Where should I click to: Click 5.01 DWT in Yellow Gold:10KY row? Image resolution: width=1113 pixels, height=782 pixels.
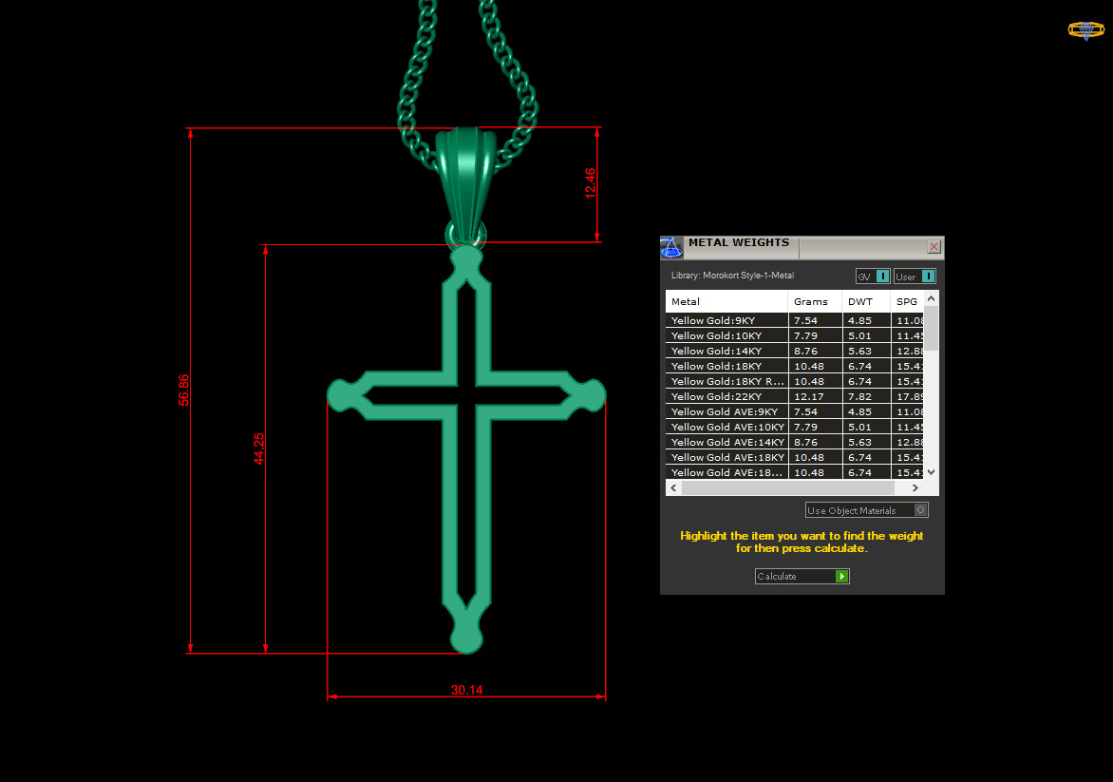click(859, 335)
